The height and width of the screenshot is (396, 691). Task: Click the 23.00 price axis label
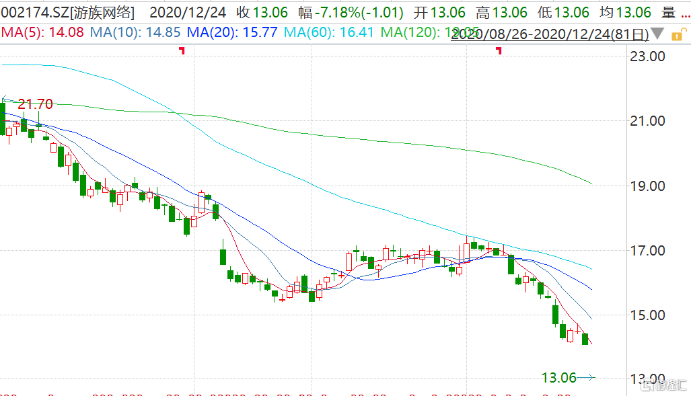[647, 56]
